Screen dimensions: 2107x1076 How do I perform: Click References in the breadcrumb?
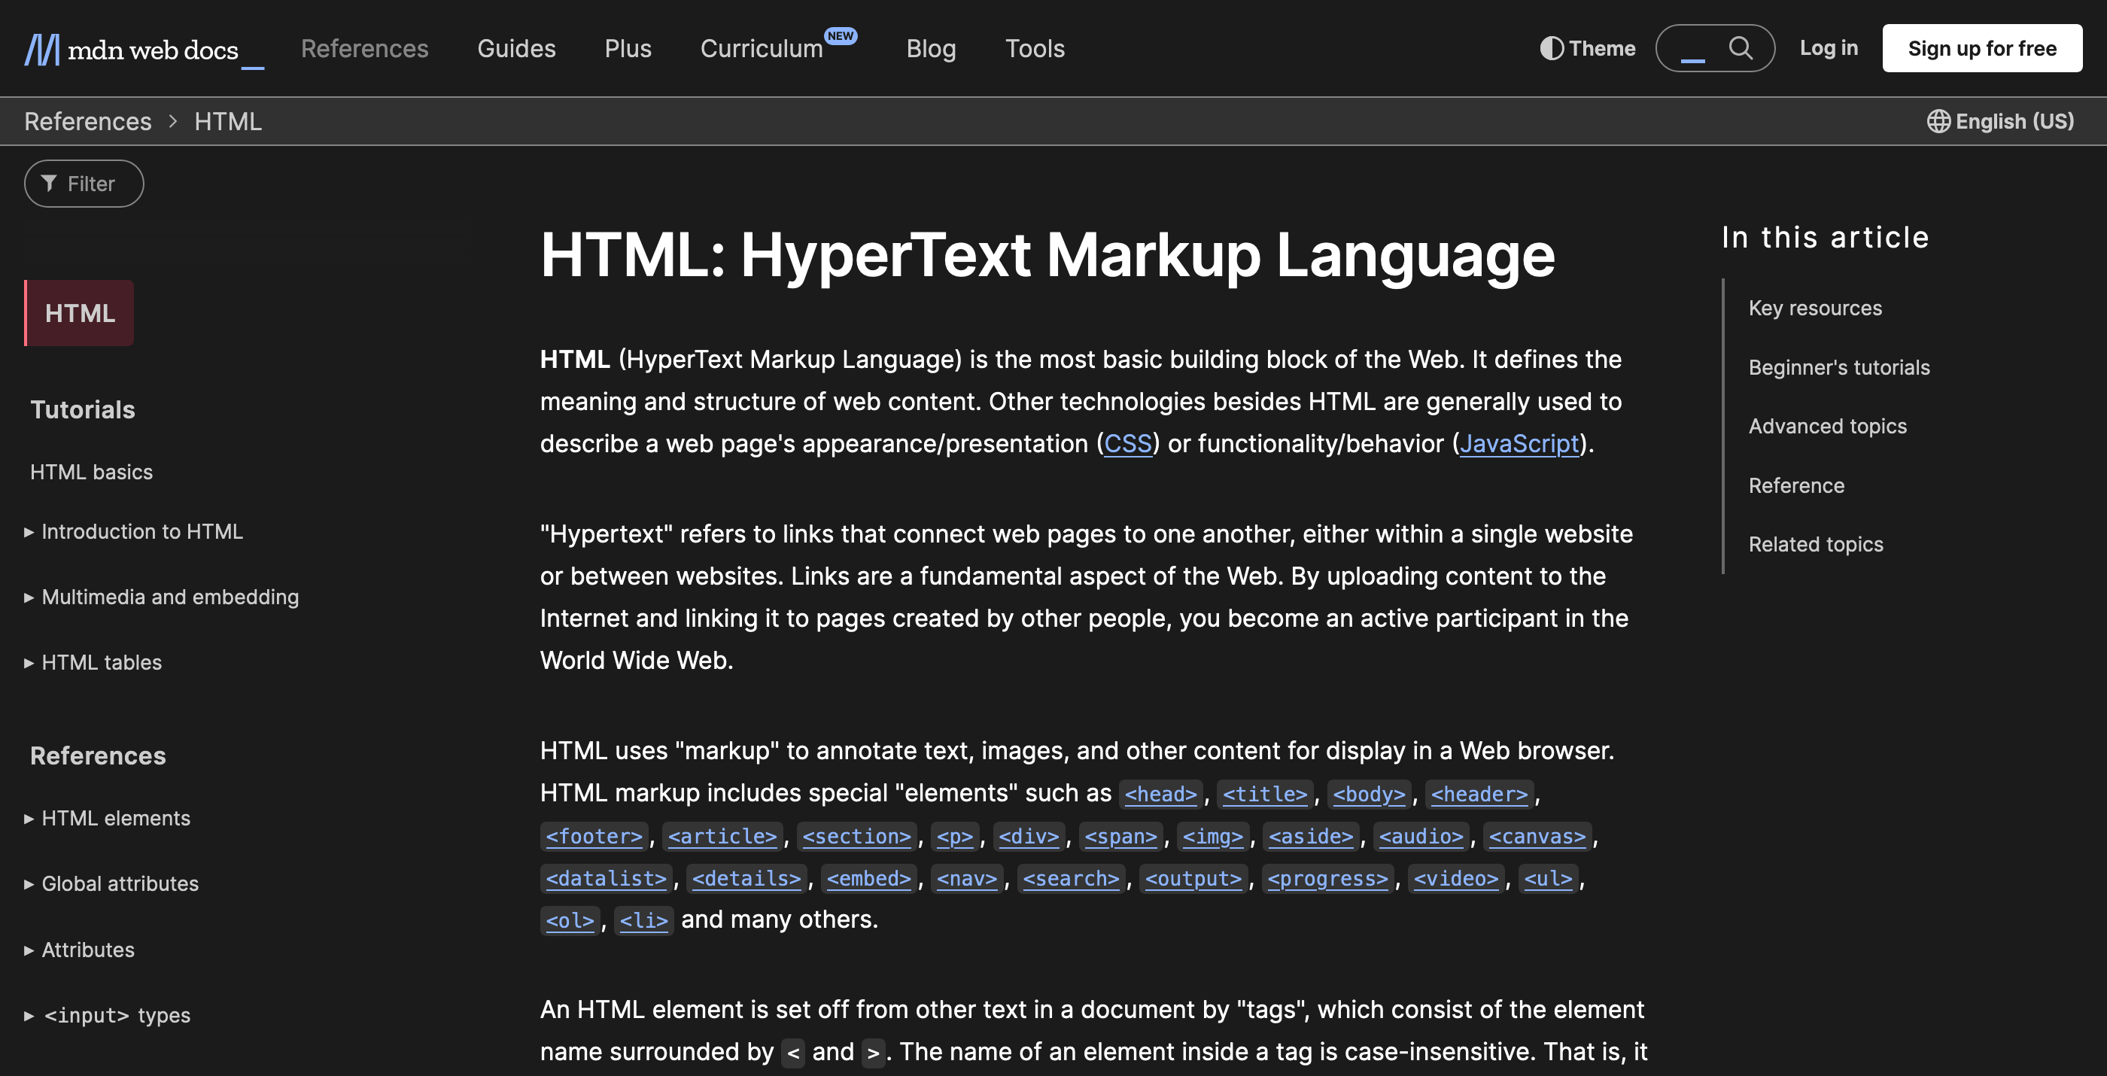pos(87,121)
